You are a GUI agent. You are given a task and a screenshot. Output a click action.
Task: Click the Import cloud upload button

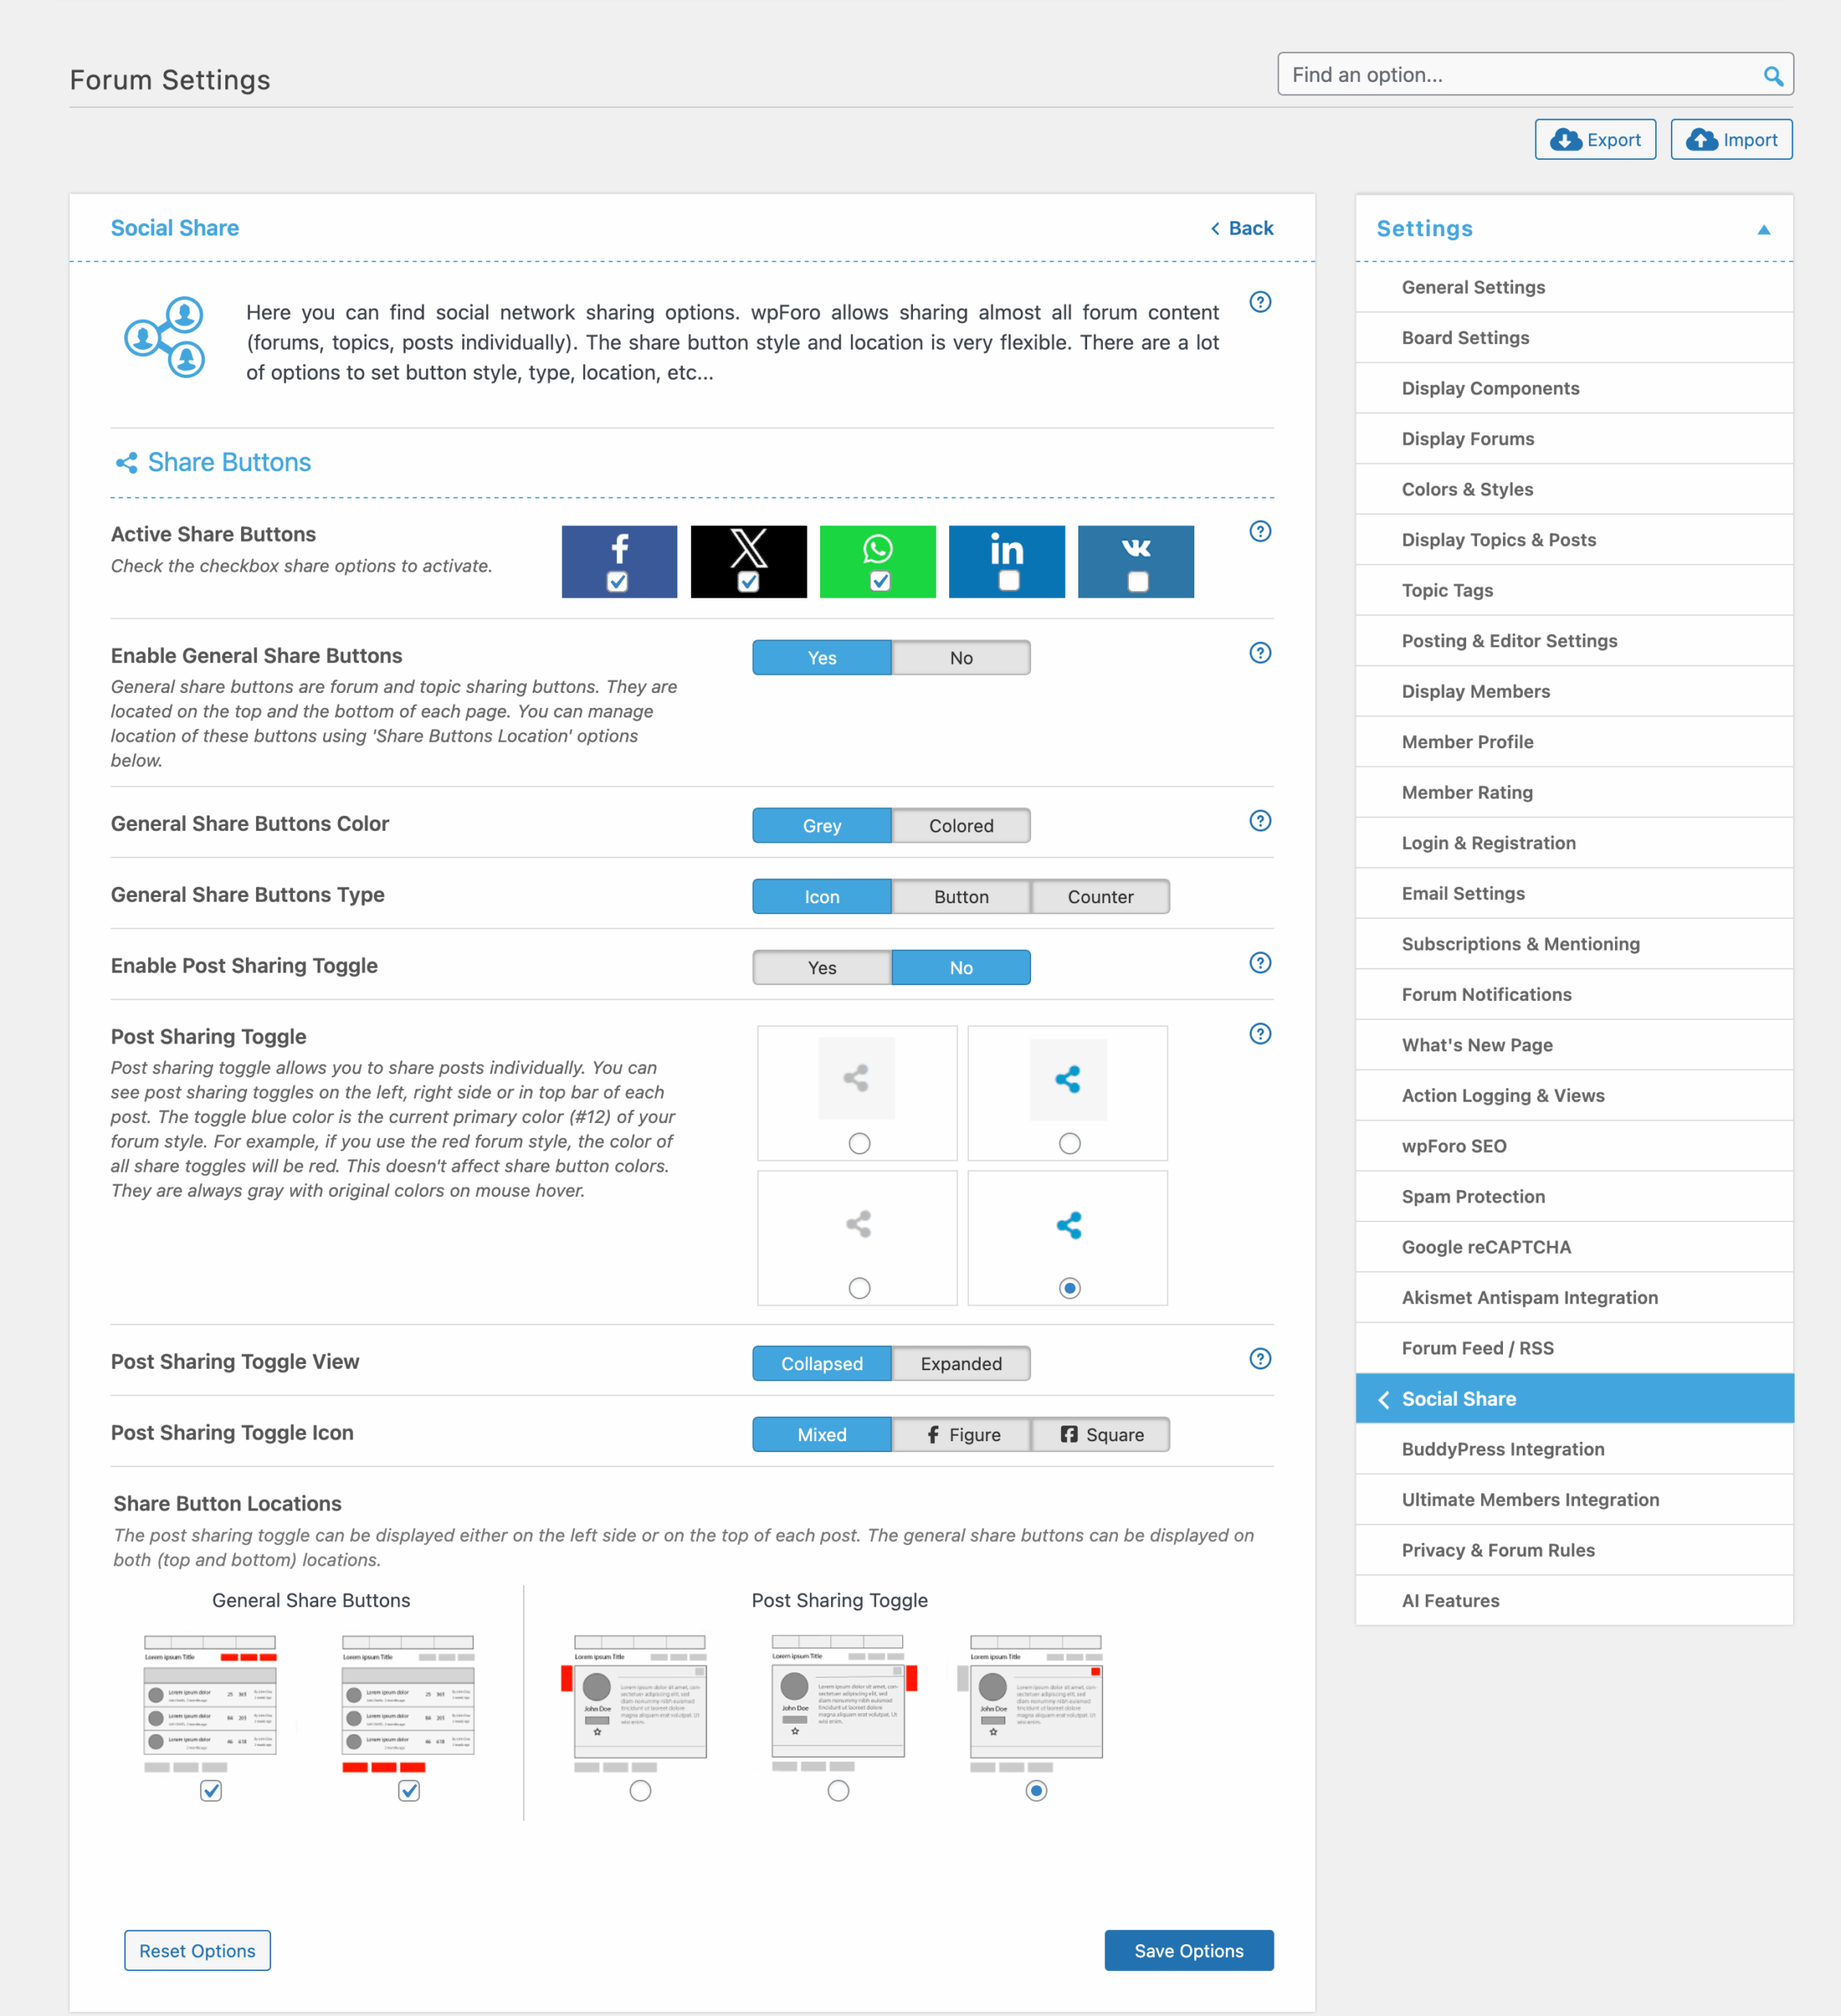[1731, 140]
